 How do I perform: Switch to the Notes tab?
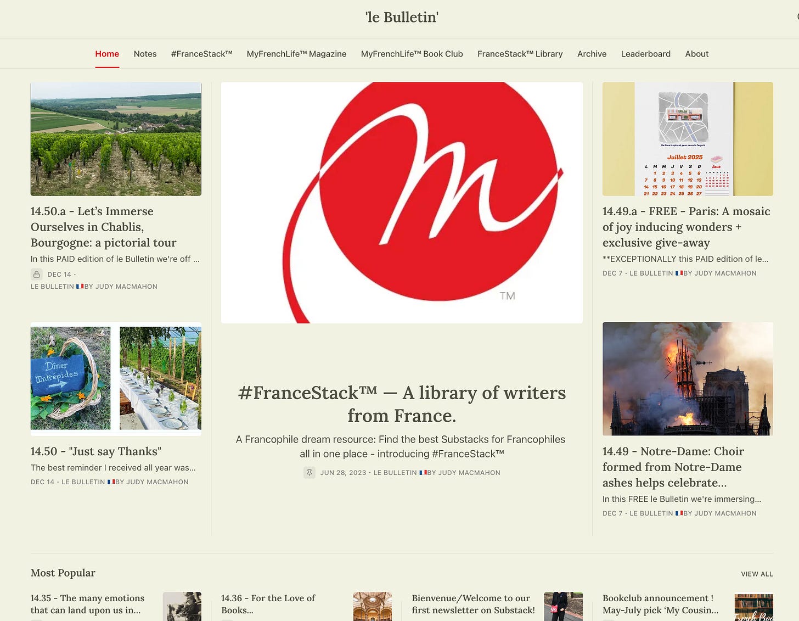pyautogui.click(x=145, y=54)
